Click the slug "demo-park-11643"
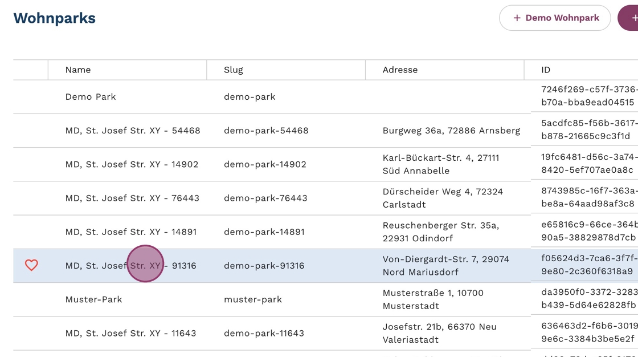638x357 pixels. click(x=264, y=333)
